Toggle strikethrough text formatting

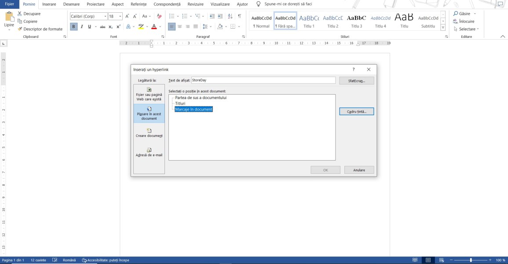[x=102, y=26]
